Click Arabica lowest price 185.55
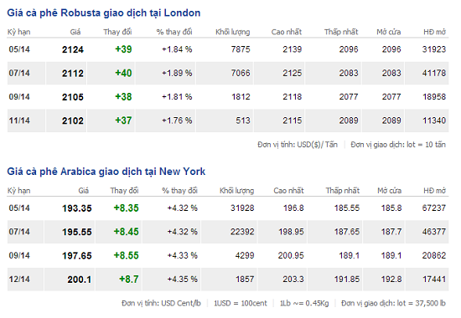Image resolution: width=461 pixels, height=318 pixels. click(347, 208)
